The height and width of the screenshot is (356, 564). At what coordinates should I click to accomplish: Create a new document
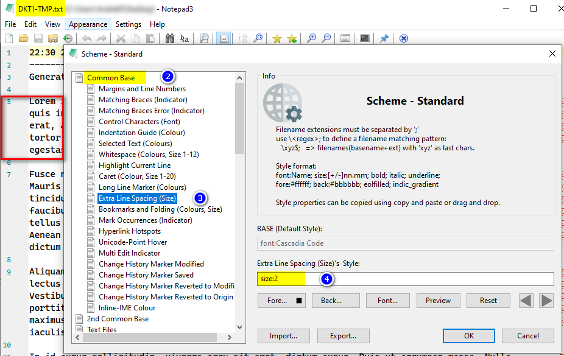(x=8, y=38)
